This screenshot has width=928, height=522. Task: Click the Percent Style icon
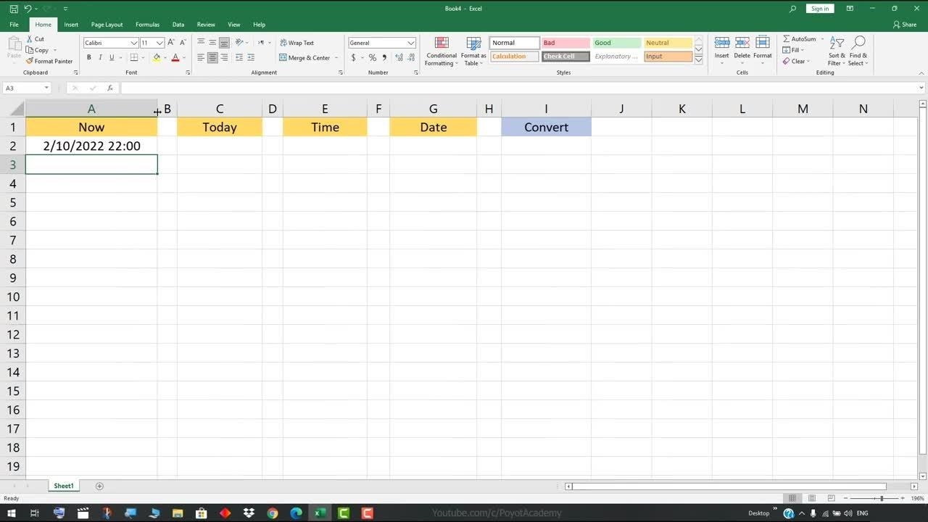[373, 57]
